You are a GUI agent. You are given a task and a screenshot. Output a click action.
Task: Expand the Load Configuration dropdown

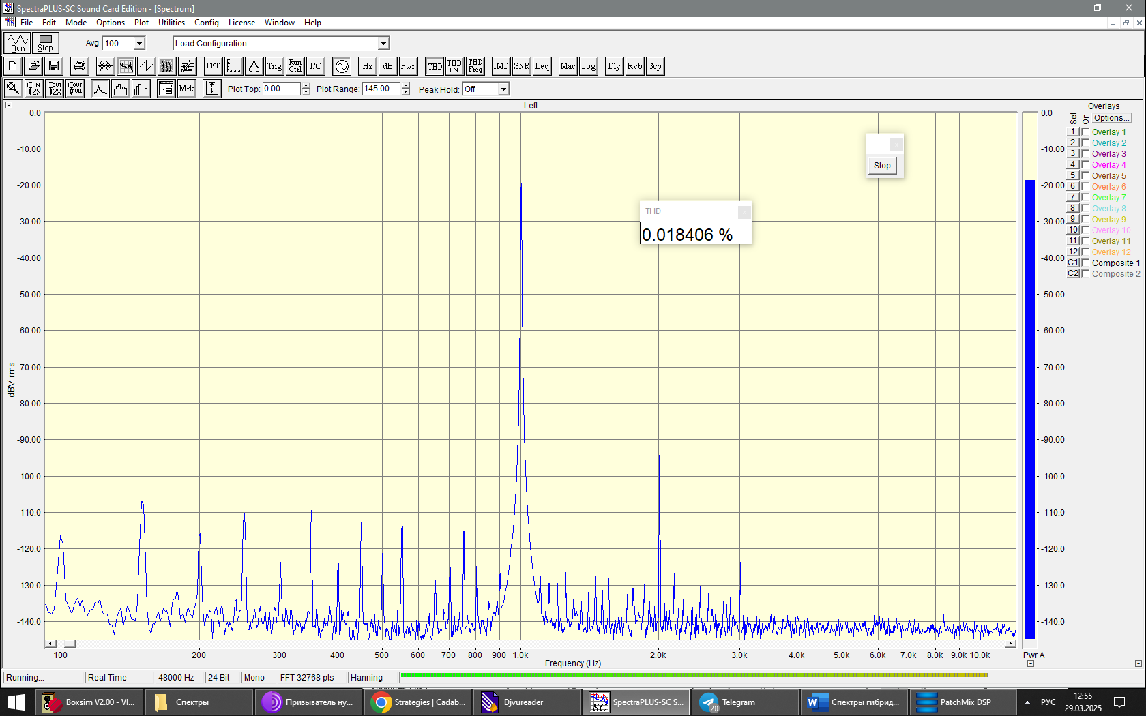[x=383, y=44]
